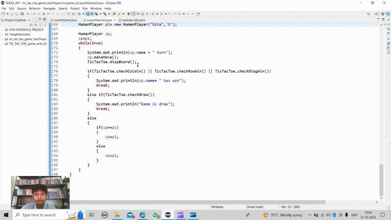This screenshot has height=220, width=391.
Task: Open Project Explorer filter icon
Action: tap(40, 25)
